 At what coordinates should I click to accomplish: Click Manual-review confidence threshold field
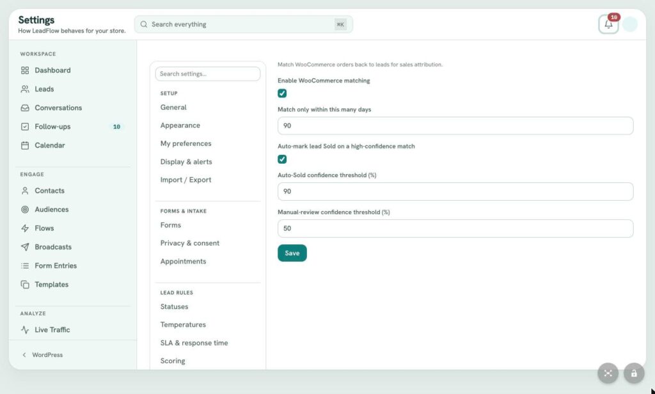pyautogui.click(x=455, y=228)
